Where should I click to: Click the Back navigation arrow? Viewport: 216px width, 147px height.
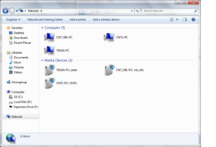click(6, 11)
